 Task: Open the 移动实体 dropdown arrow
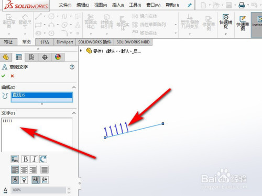click(x=176, y=33)
